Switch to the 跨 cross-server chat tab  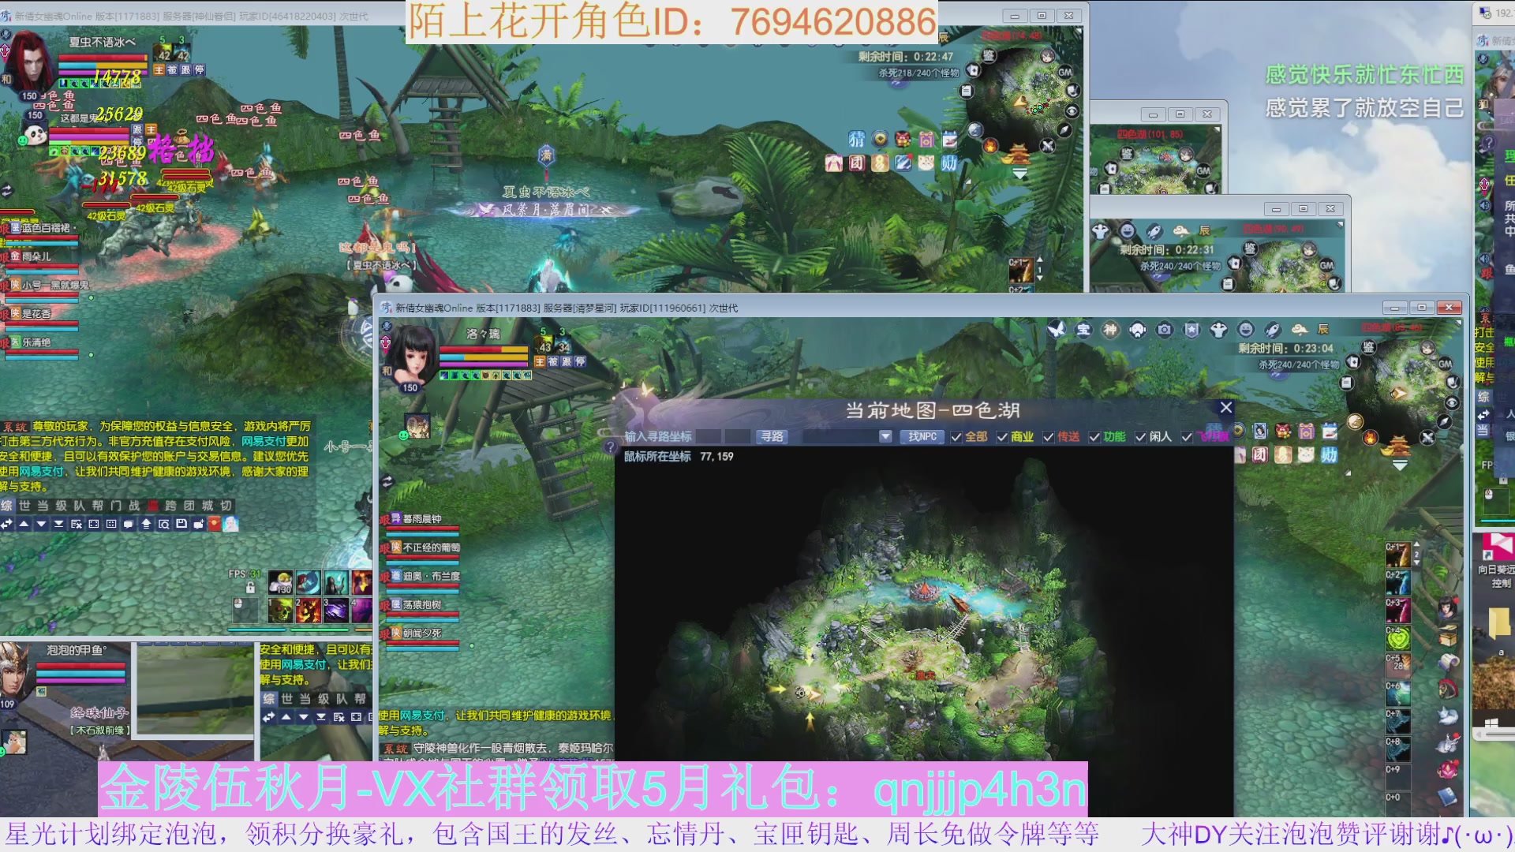[x=171, y=506]
